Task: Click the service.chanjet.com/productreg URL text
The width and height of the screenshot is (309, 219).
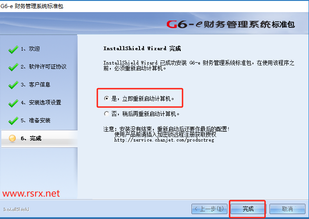Action: point(164,140)
